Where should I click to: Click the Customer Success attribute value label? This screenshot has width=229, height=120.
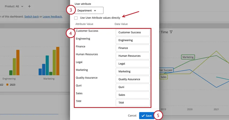87,31
